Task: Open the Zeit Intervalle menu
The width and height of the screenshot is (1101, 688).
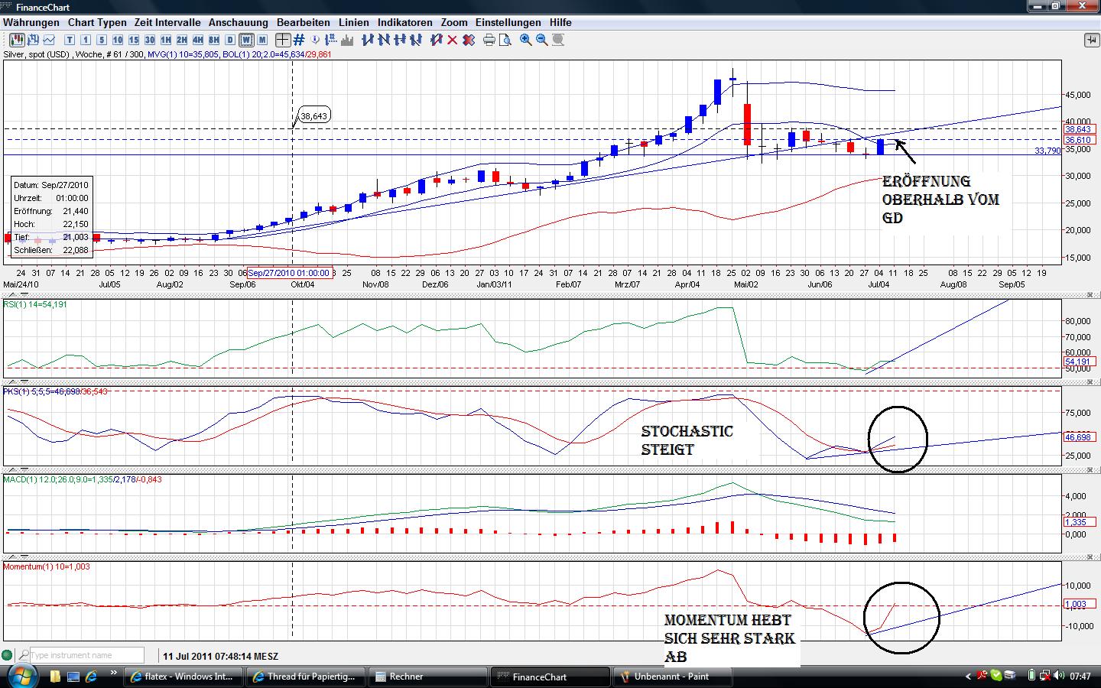Action: tap(167, 23)
